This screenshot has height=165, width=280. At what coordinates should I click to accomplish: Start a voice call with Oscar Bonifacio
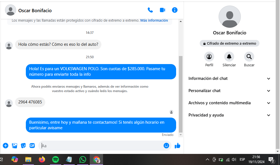pyautogui.click(x=150, y=10)
